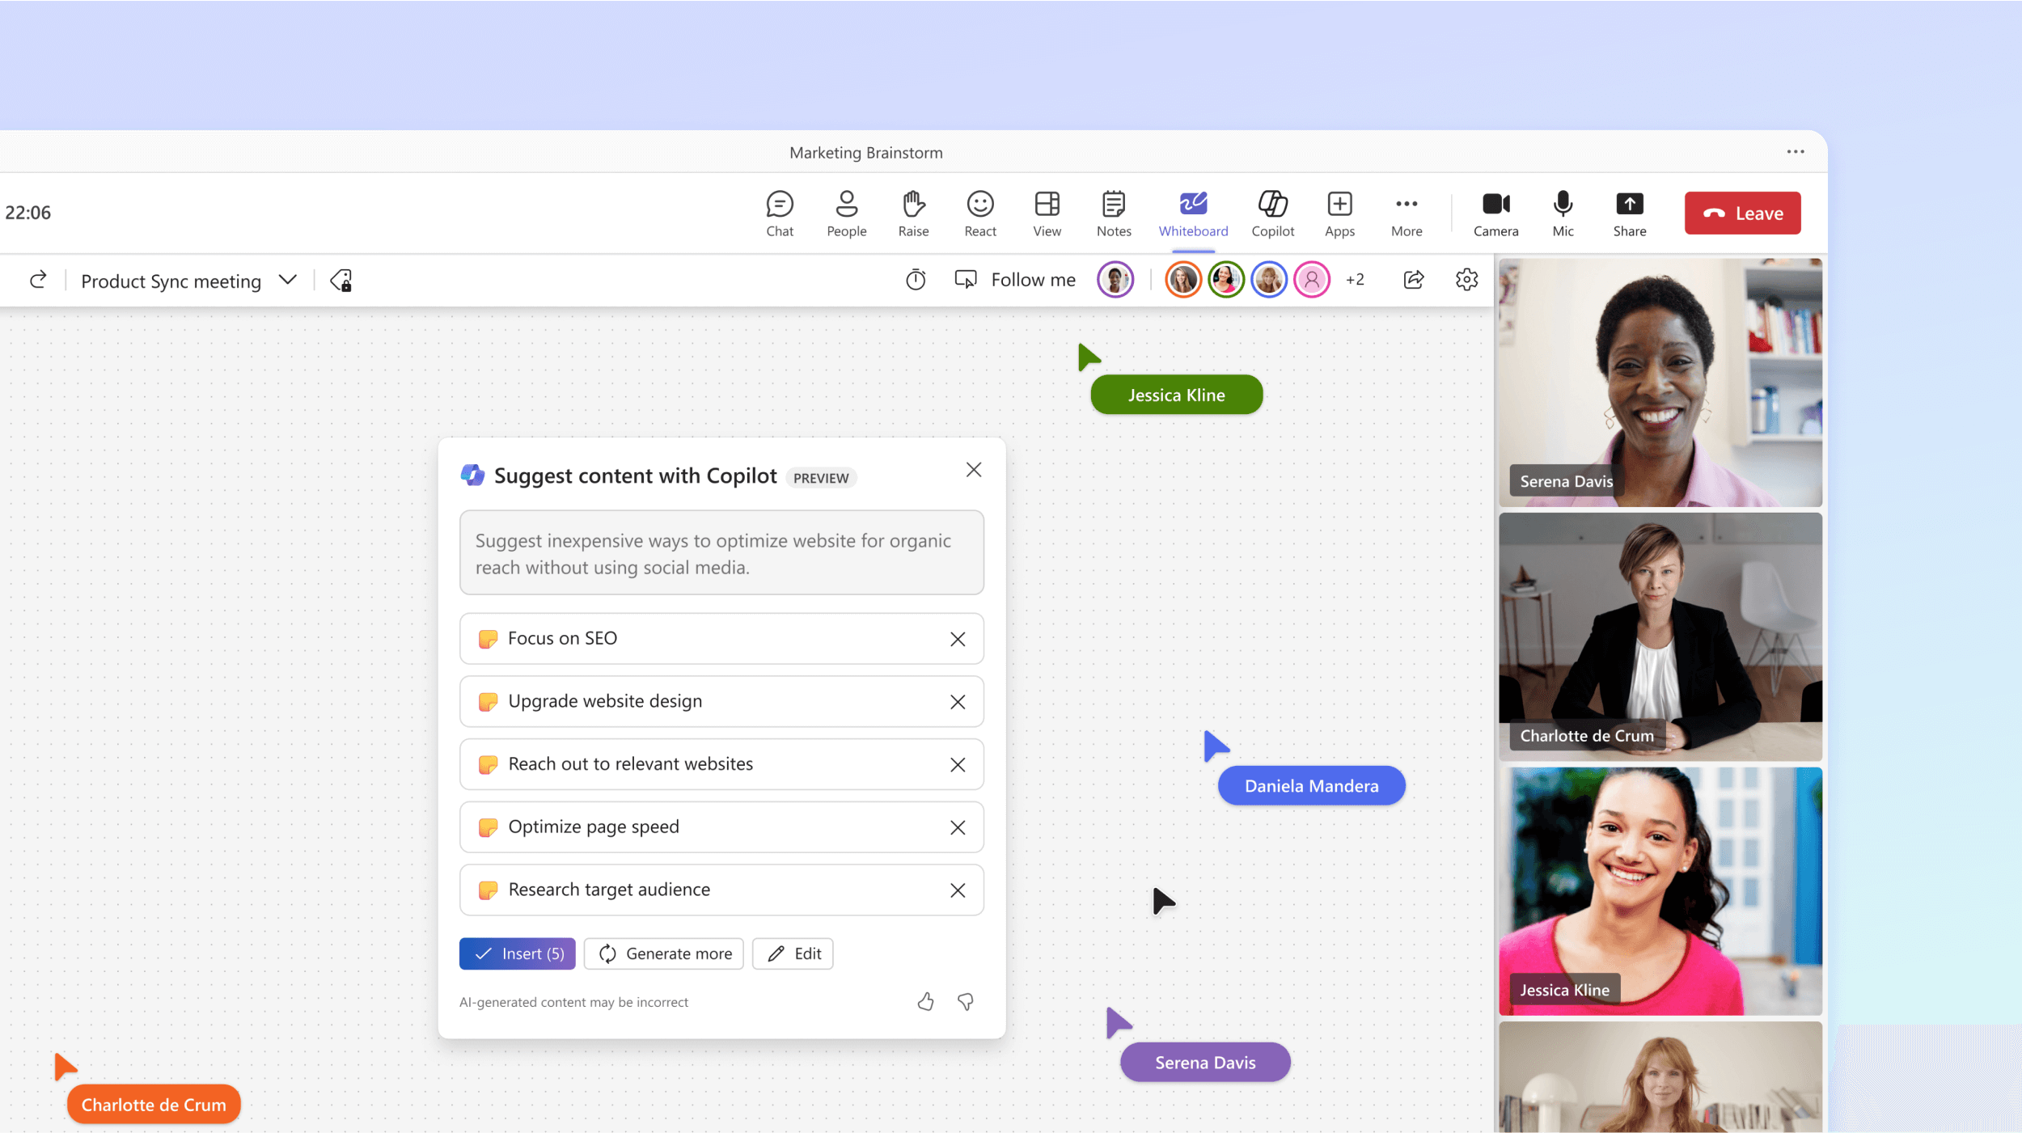Click Edit suggestion content
This screenshot has width=2022, height=1133.
(793, 953)
